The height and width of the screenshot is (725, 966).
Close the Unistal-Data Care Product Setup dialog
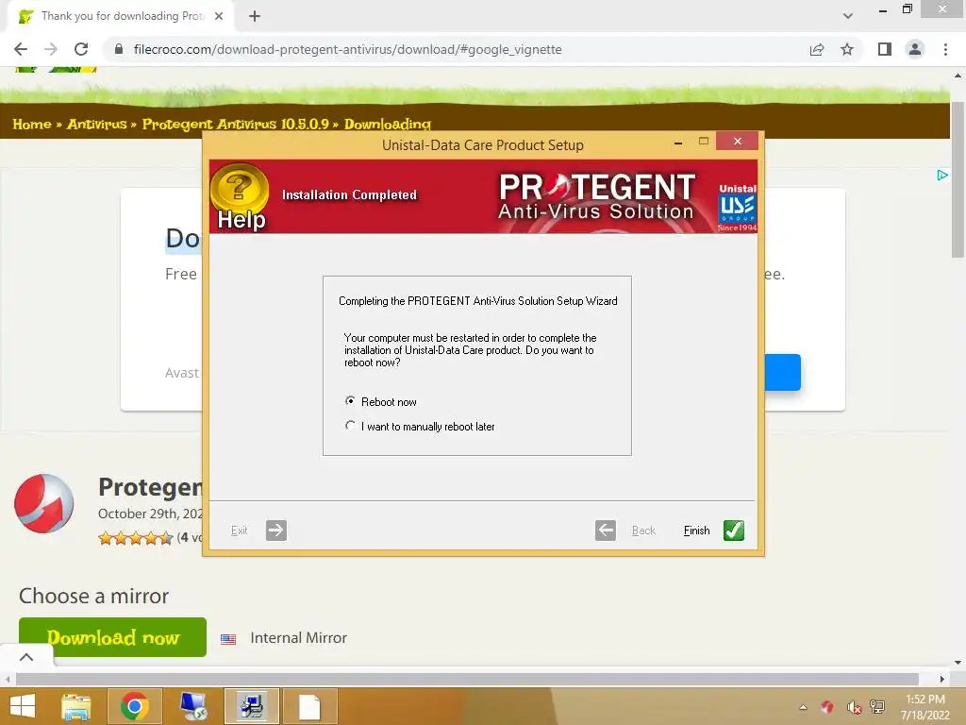pyautogui.click(x=738, y=142)
